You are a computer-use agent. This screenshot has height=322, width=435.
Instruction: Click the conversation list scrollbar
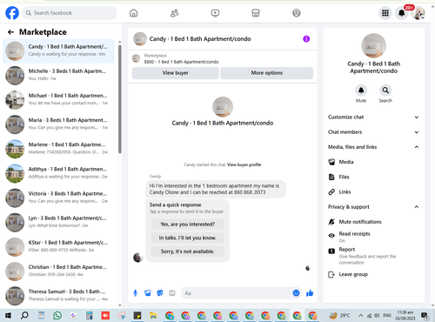(x=120, y=98)
